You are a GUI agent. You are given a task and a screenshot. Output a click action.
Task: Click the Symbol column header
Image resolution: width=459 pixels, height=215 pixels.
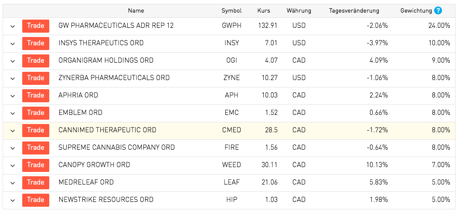coord(231,11)
